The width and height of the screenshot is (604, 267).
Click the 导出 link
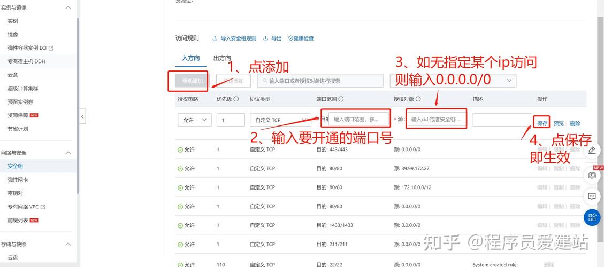(x=276, y=38)
